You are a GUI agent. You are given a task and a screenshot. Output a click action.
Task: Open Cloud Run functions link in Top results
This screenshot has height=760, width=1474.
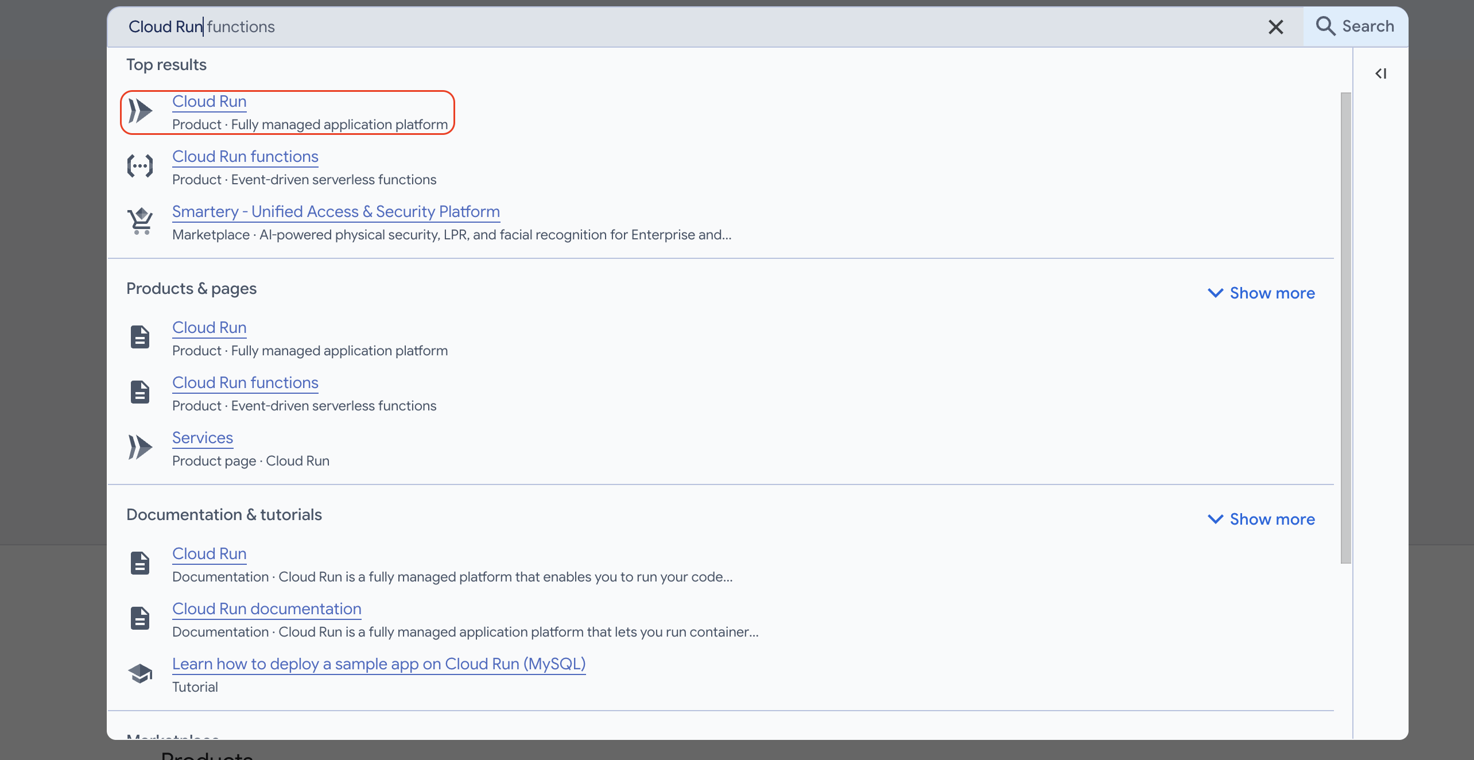coord(246,157)
